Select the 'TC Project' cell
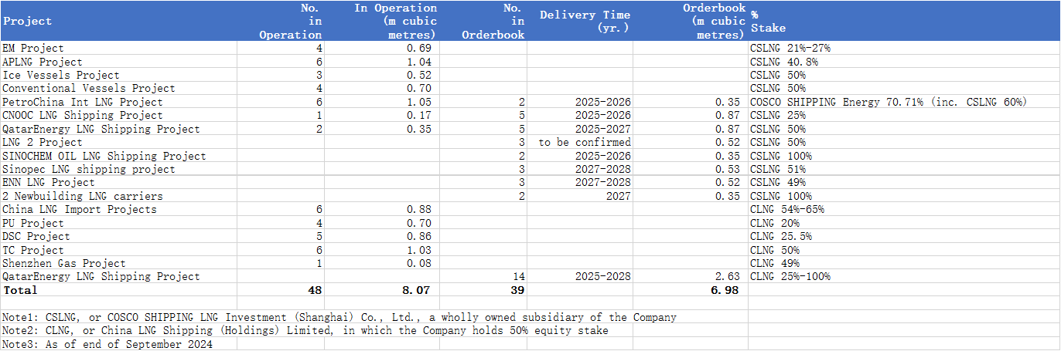The image size is (1061, 351). point(118,250)
